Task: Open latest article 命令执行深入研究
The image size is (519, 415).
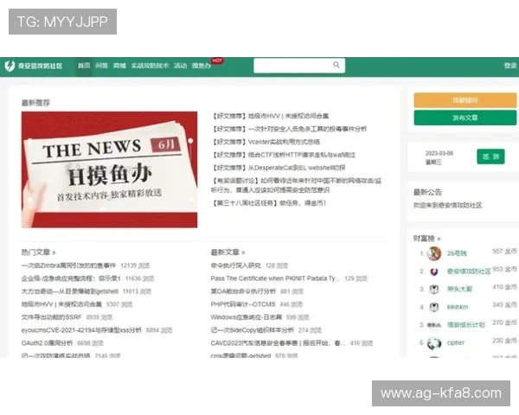Action: (x=235, y=265)
